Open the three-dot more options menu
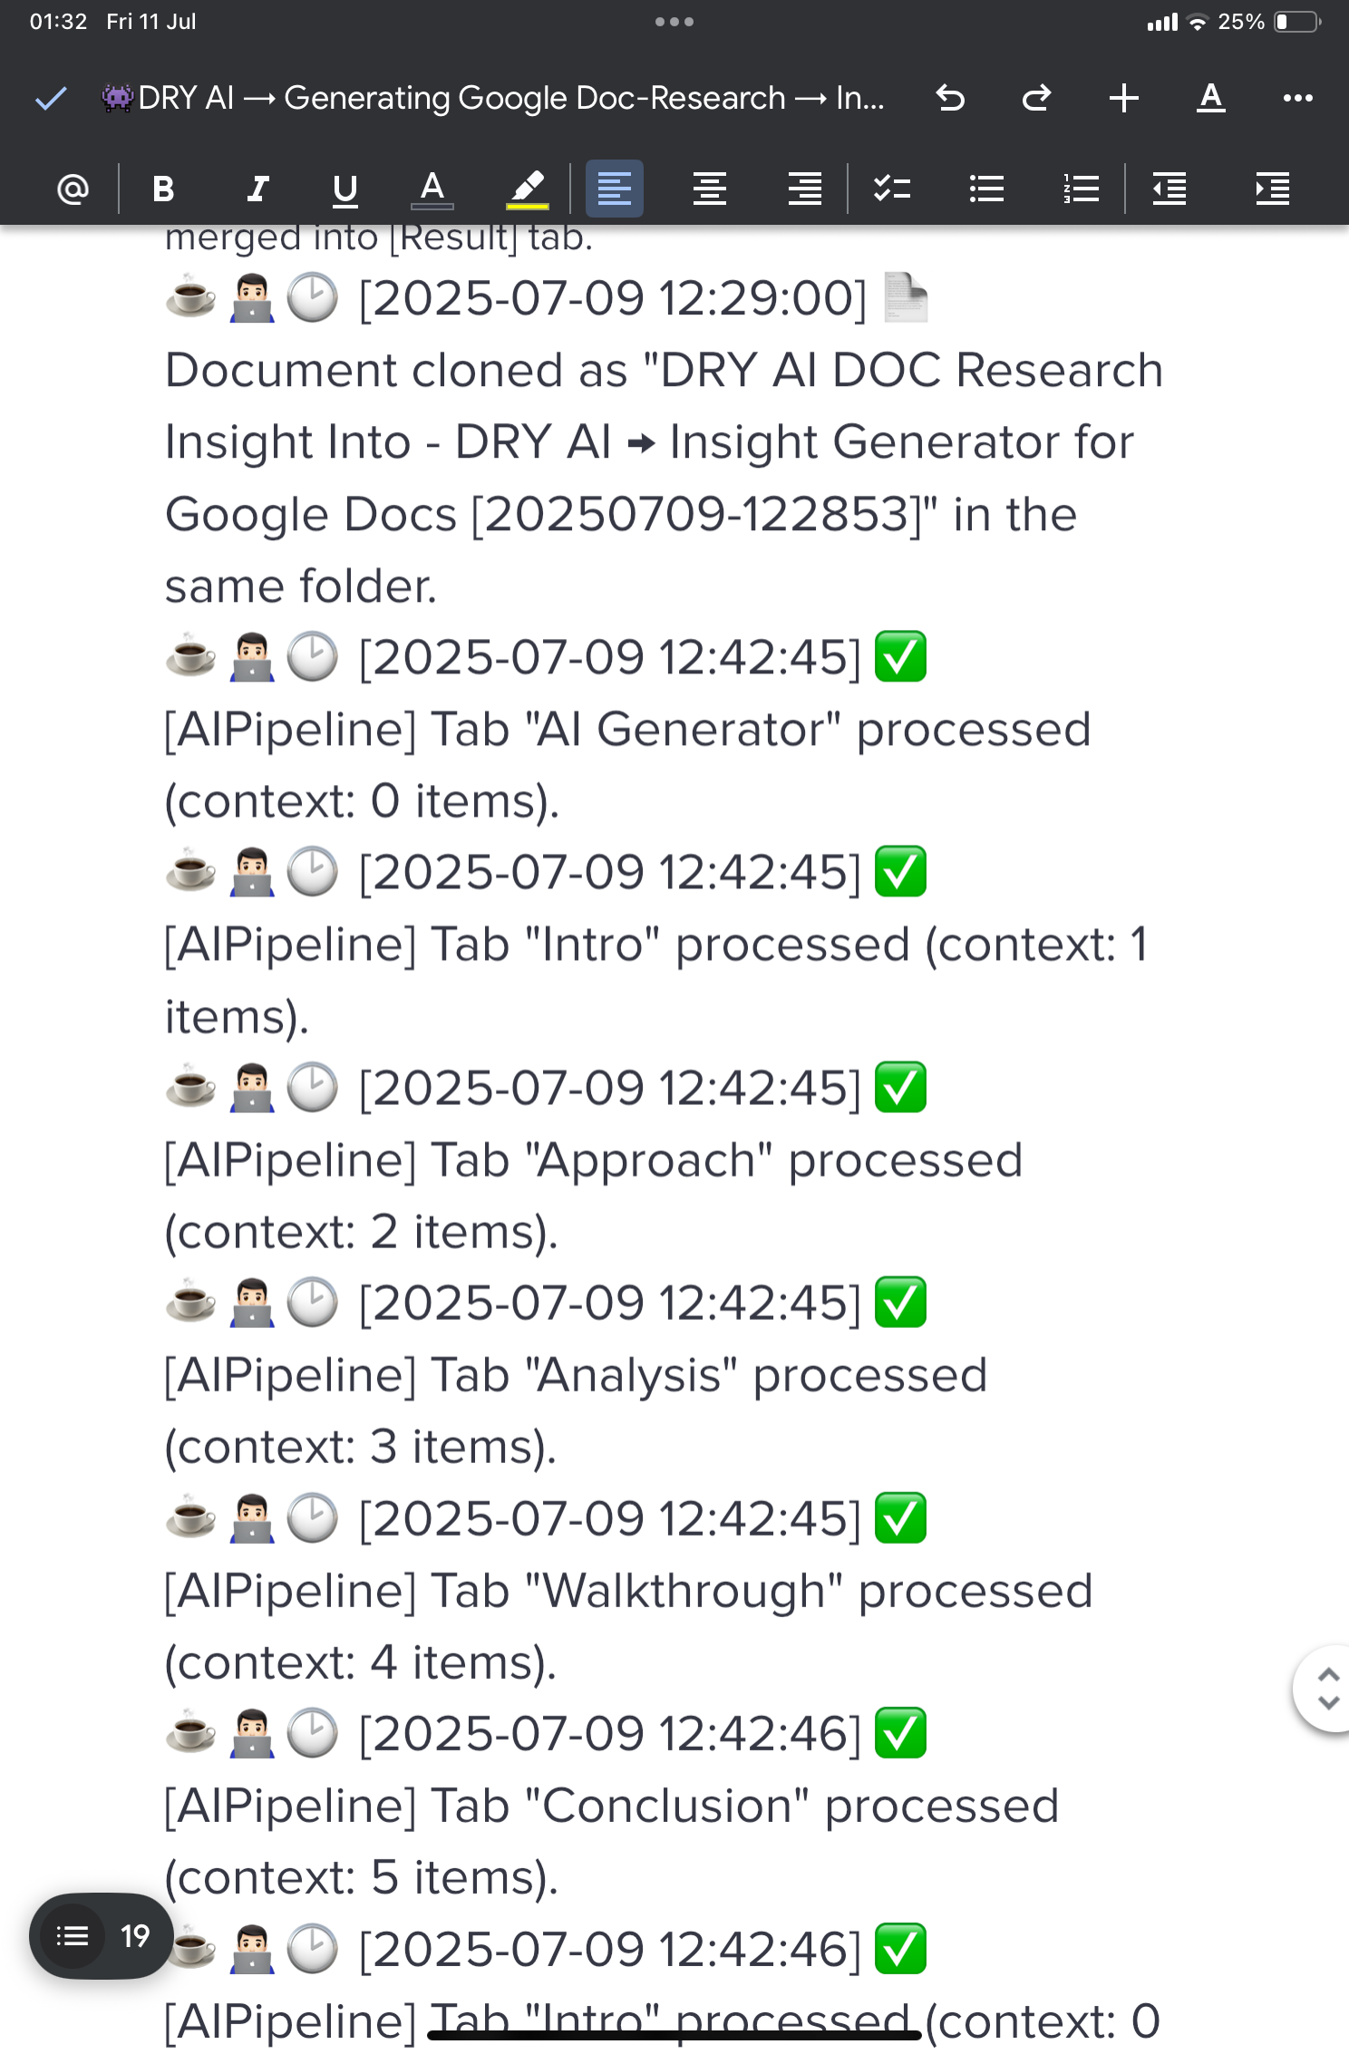 tap(1298, 98)
